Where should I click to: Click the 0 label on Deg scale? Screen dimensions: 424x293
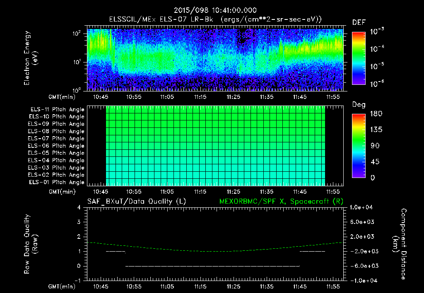coord(373,178)
